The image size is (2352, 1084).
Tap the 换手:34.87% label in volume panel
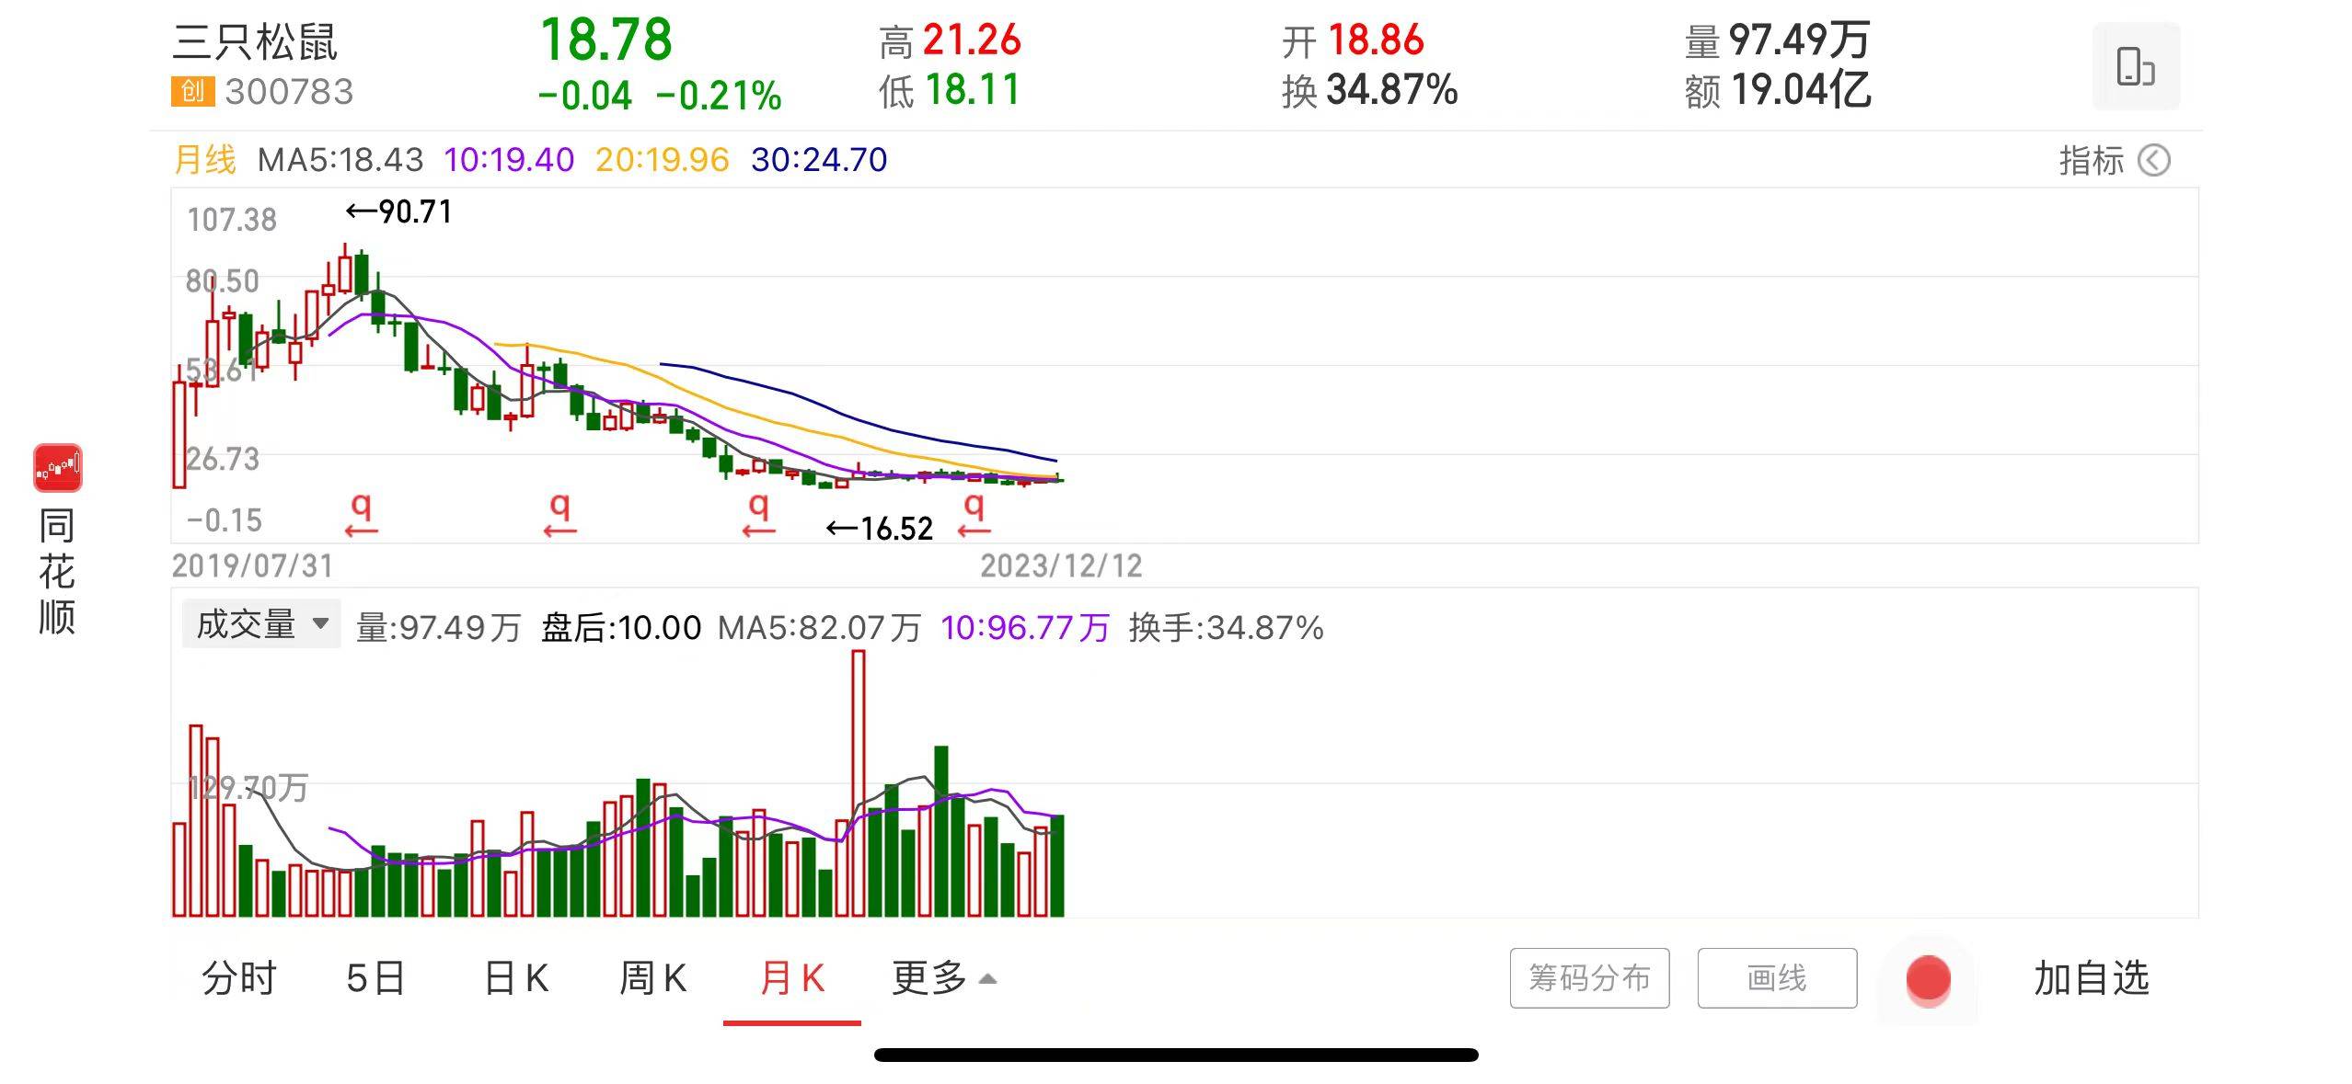point(1226,628)
